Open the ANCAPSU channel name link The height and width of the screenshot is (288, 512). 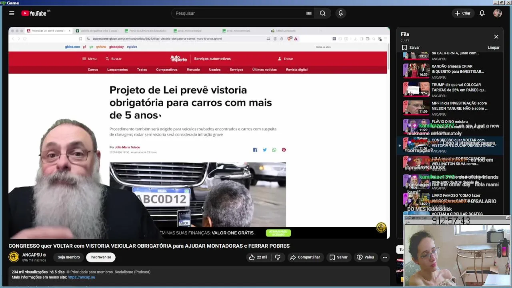coord(32,255)
